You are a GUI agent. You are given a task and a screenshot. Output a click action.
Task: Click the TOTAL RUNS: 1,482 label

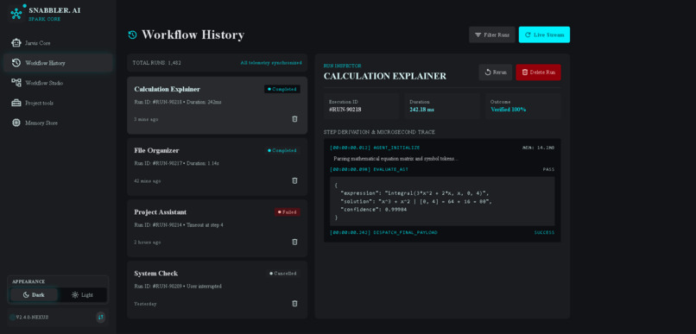pyautogui.click(x=156, y=63)
